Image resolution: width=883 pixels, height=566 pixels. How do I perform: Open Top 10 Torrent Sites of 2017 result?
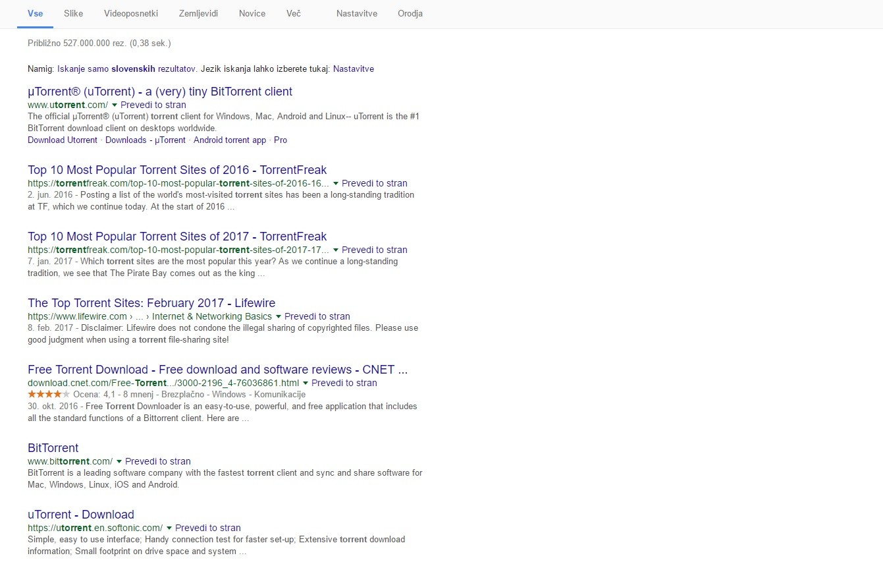click(x=177, y=237)
